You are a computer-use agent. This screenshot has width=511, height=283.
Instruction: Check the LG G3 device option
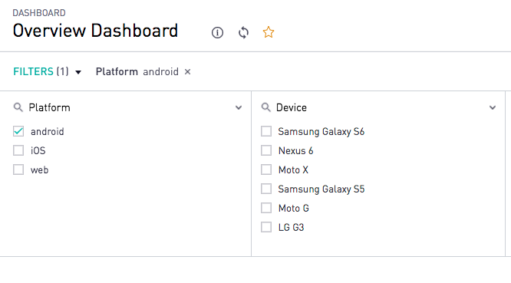coord(266,227)
